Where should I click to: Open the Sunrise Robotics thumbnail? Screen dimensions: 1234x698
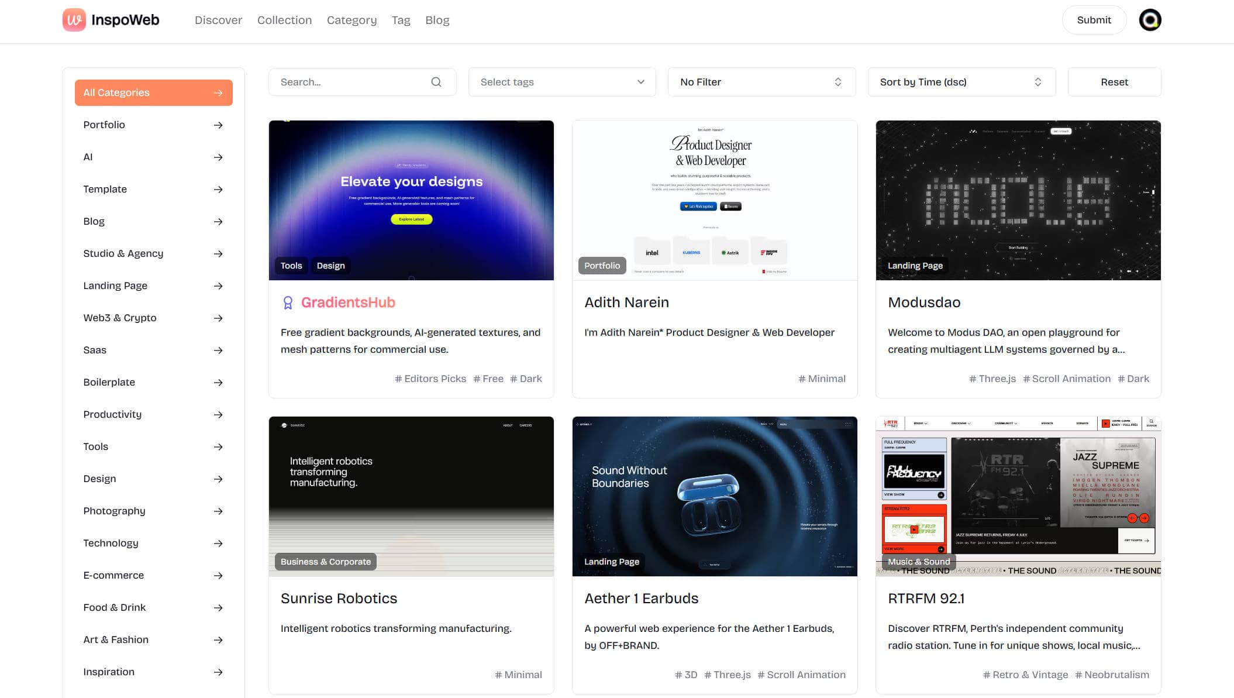click(411, 496)
